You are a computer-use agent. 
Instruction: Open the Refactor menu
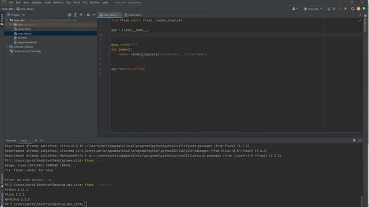pos(59,2)
